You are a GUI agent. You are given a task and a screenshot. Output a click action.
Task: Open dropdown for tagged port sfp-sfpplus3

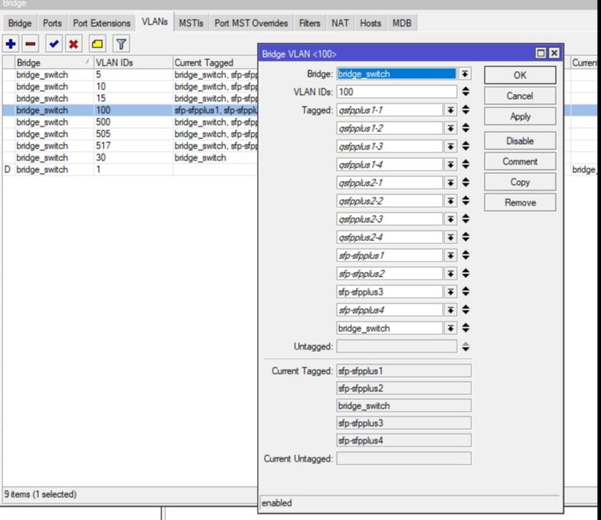(x=451, y=292)
